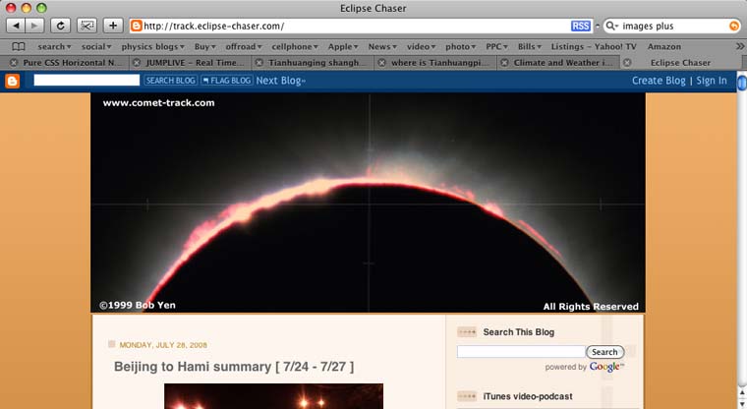Image resolution: width=747 pixels, height=409 pixels.
Task: Open the PPC bookmarks folder
Action: [497, 46]
